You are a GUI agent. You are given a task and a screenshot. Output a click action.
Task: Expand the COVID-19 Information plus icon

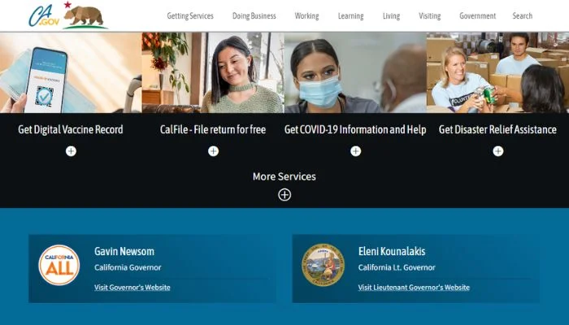pos(356,151)
